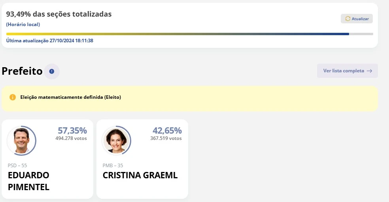
Task: Click the Prefeito section heading
Action: 22,71
